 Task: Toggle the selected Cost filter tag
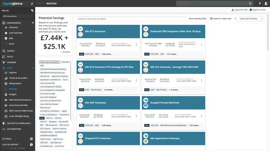[x=42, y=118]
